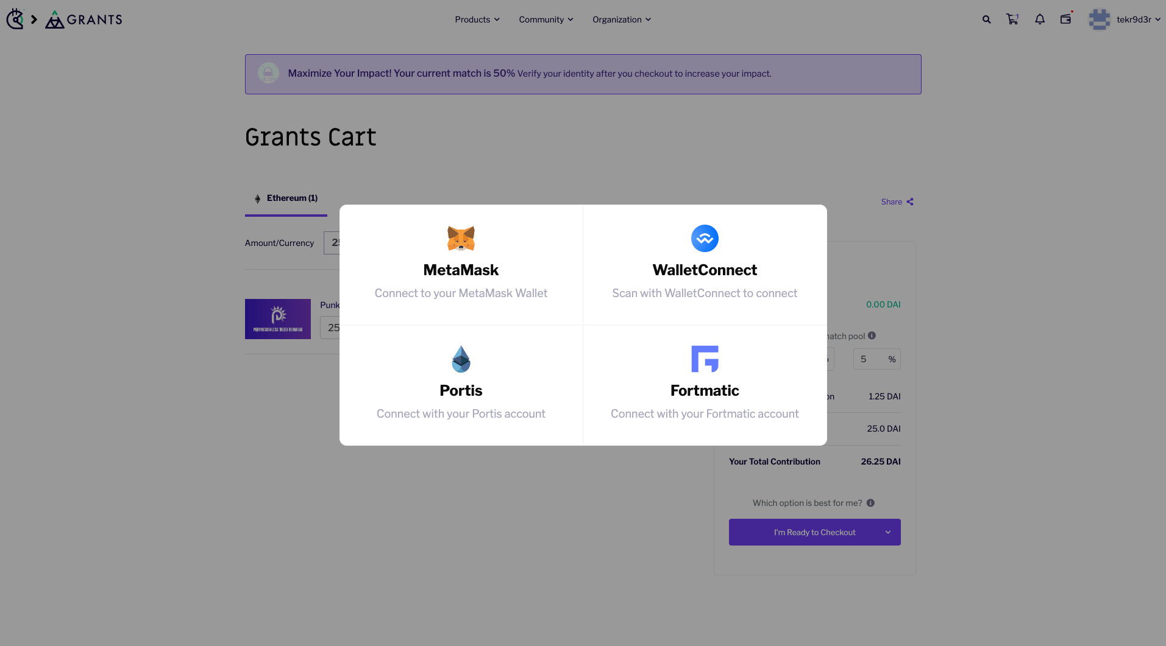Open the search icon in header
Viewport: 1166px width, 646px height.
coord(986,19)
